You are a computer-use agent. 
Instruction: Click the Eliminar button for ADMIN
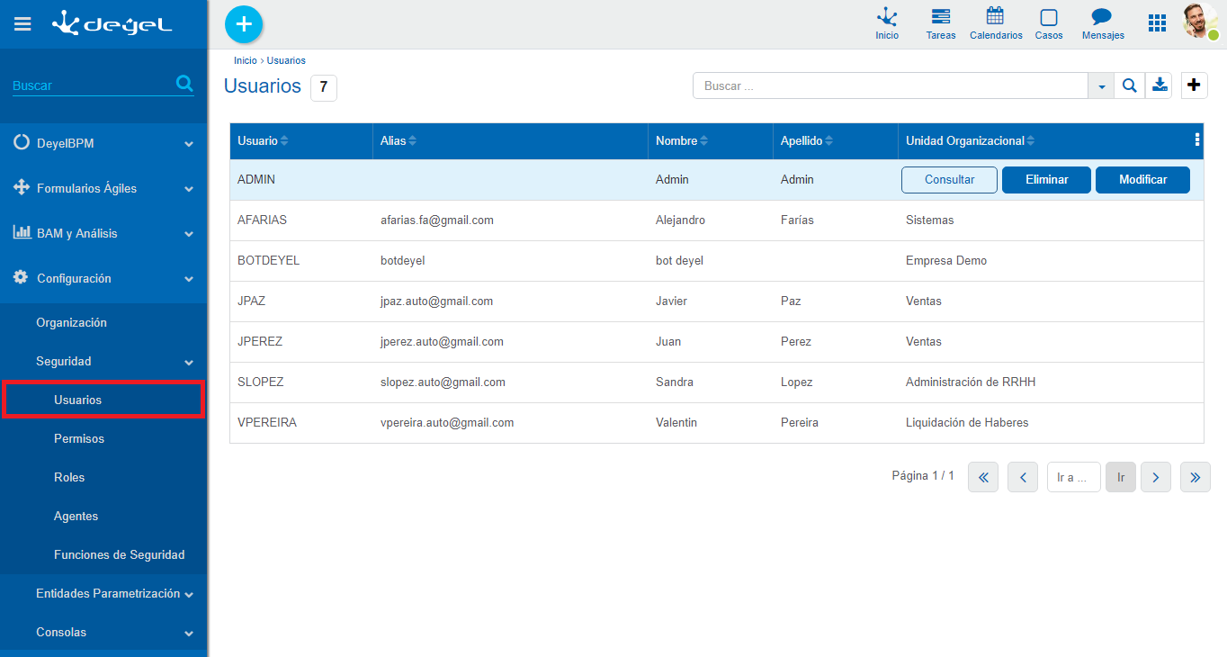pos(1047,180)
